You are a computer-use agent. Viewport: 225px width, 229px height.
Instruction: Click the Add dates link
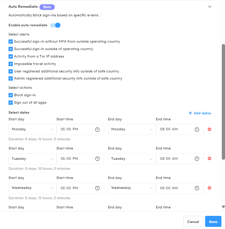pyautogui.click(x=200, y=113)
